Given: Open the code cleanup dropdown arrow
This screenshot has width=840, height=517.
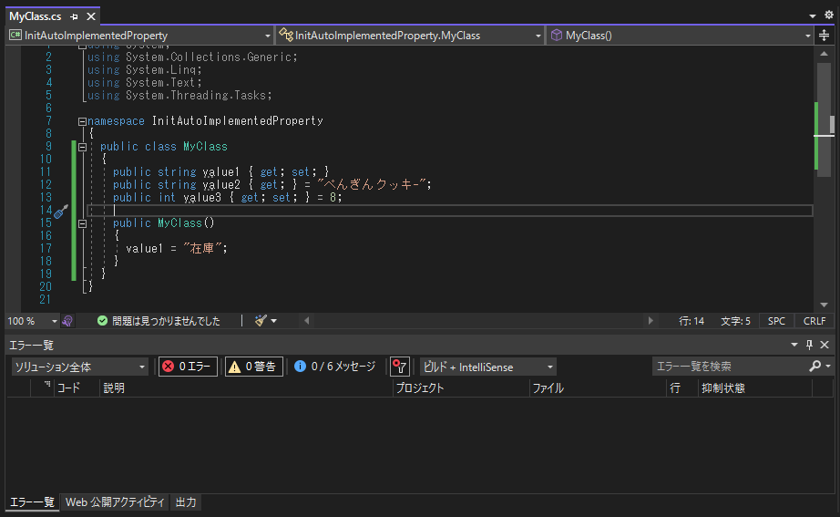Looking at the screenshot, I should (273, 321).
